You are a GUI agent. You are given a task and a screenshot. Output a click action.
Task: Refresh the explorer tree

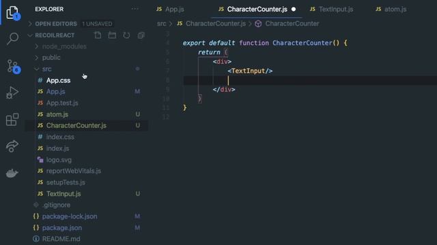(x=126, y=35)
